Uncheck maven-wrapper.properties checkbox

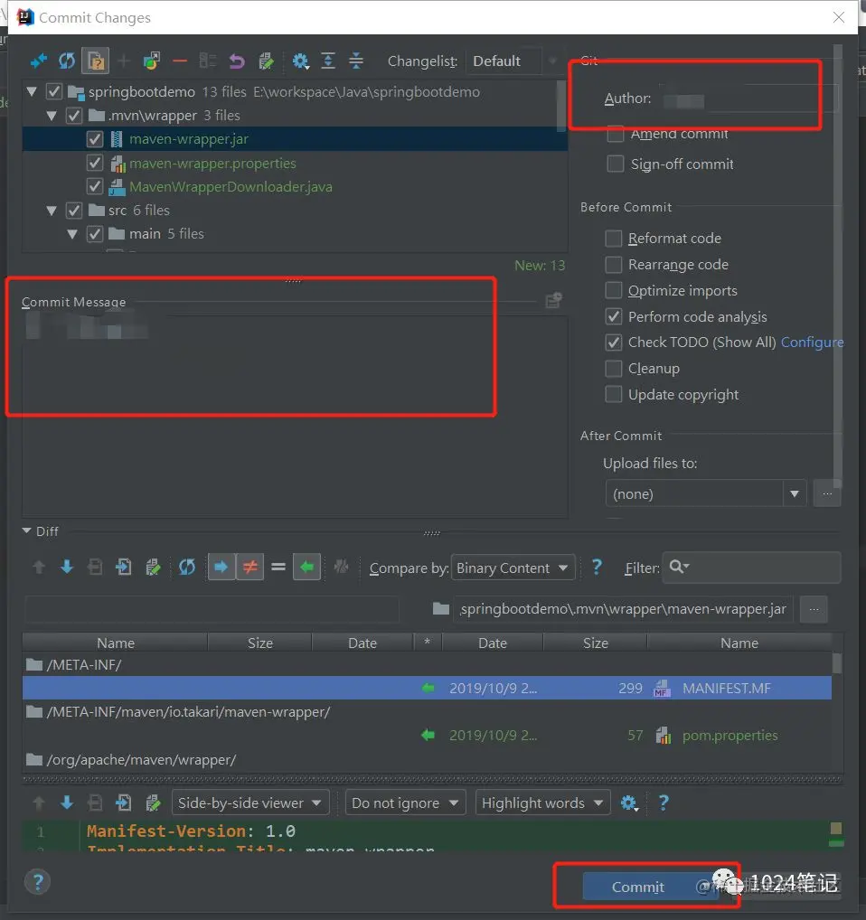[x=94, y=163]
